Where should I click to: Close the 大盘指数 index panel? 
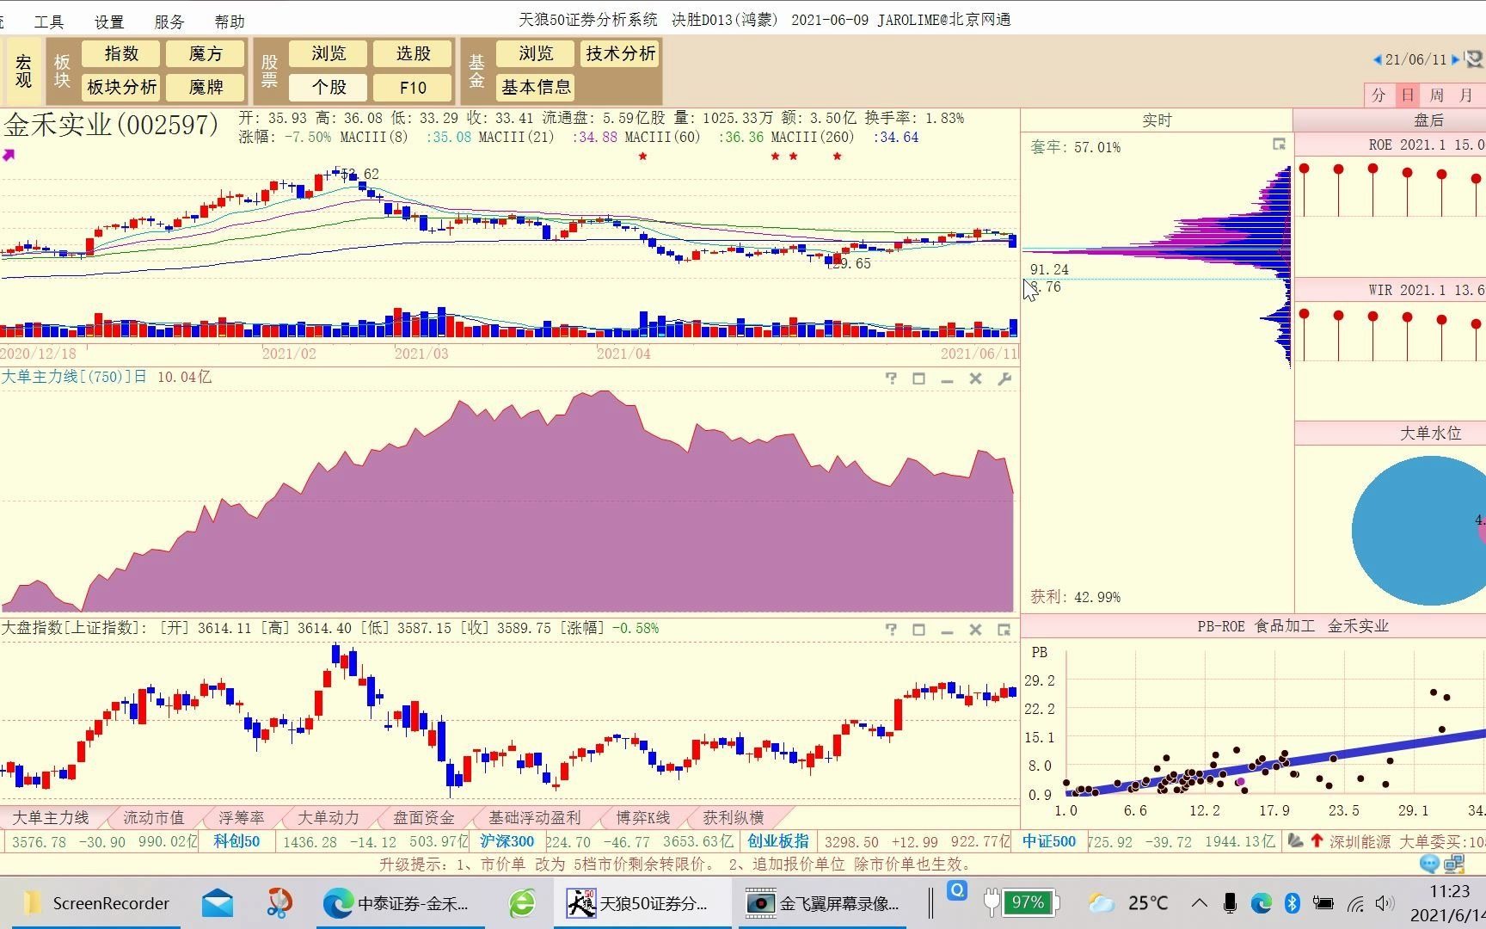click(x=975, y=630)
